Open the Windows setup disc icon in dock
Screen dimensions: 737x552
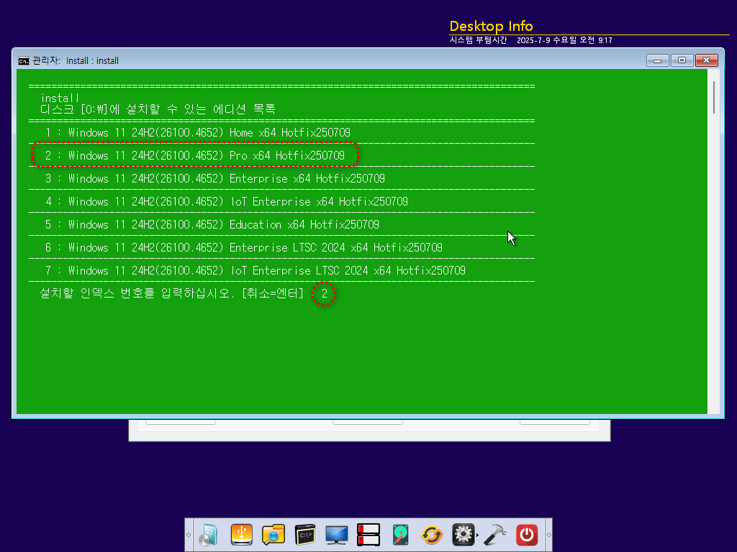coord(209,535)
